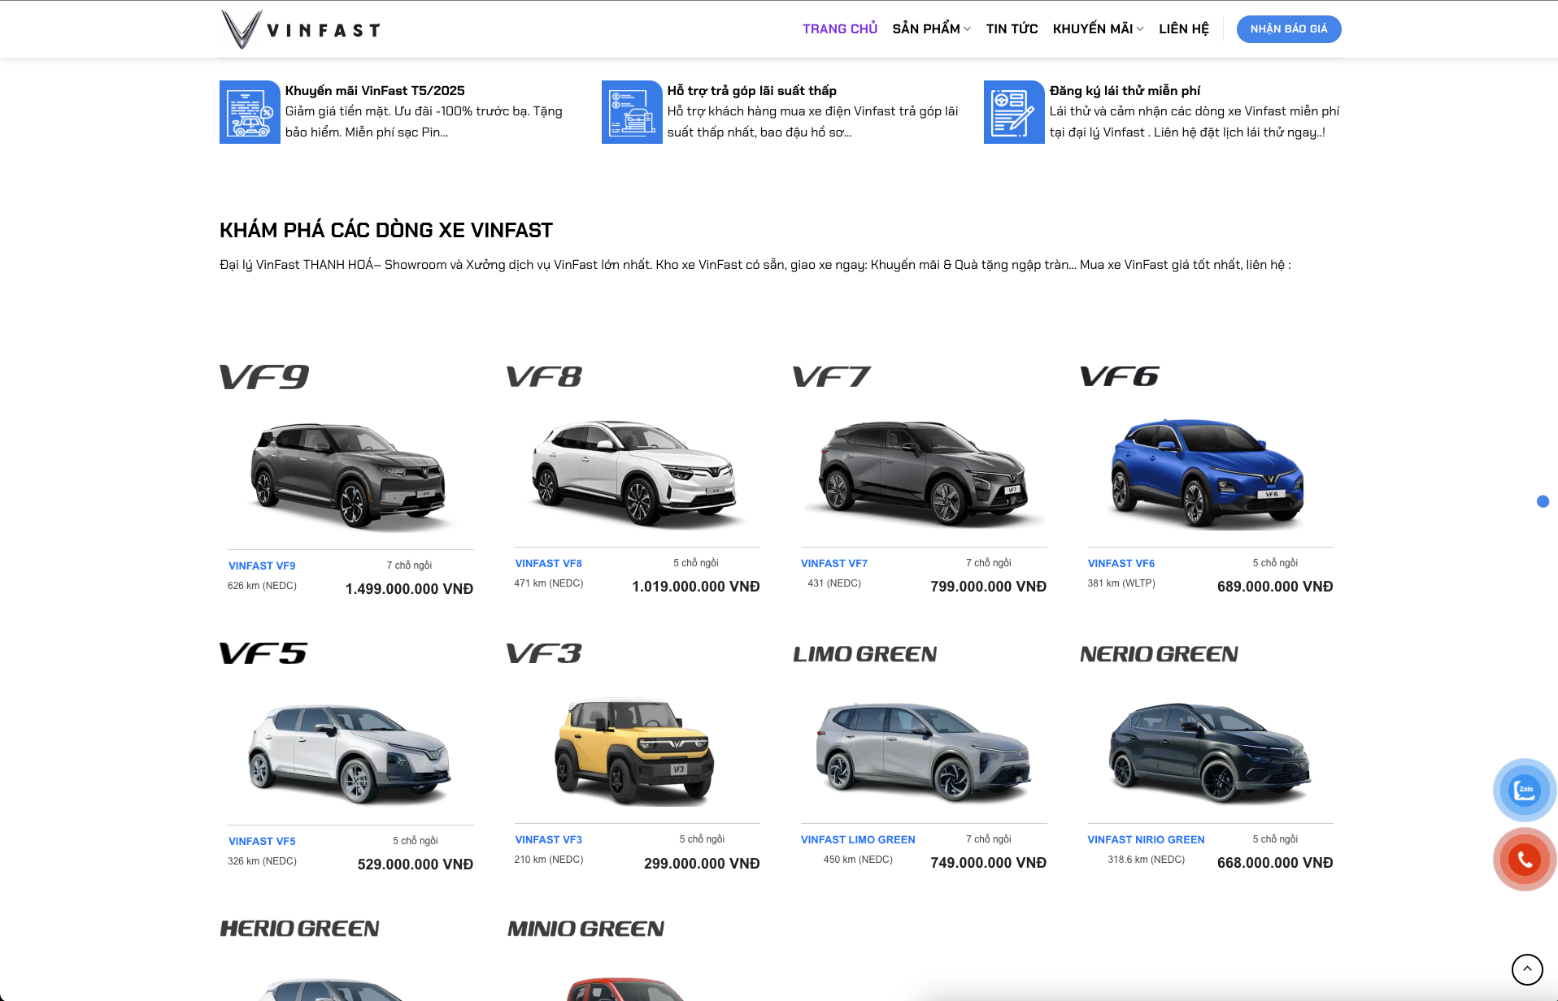Click the blue VF6 car image

click(1207, 473)
